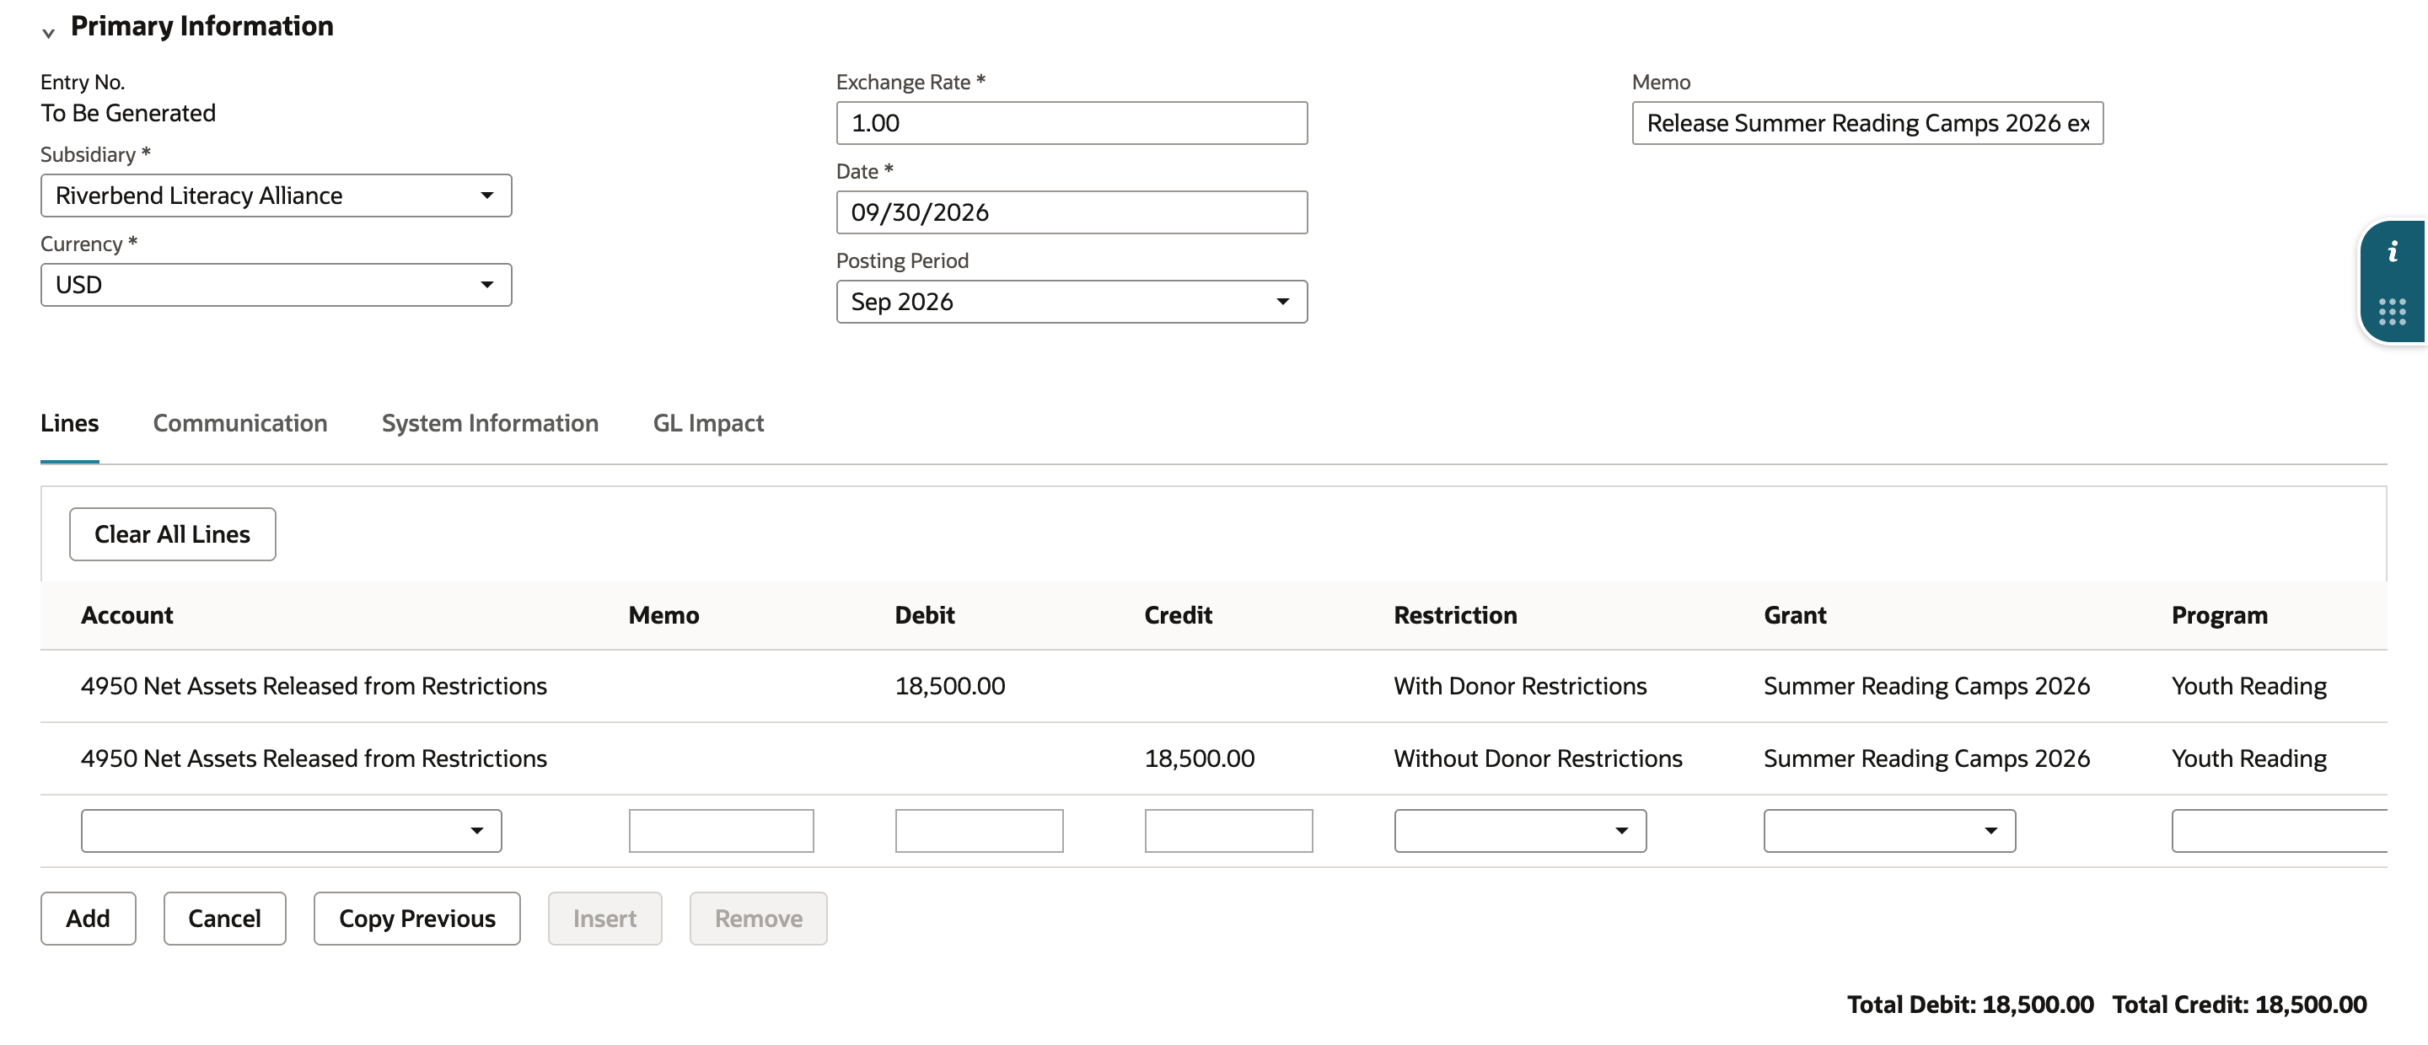Click the Cancel button
This screenshot has width=2428, height=1045.
224,919
